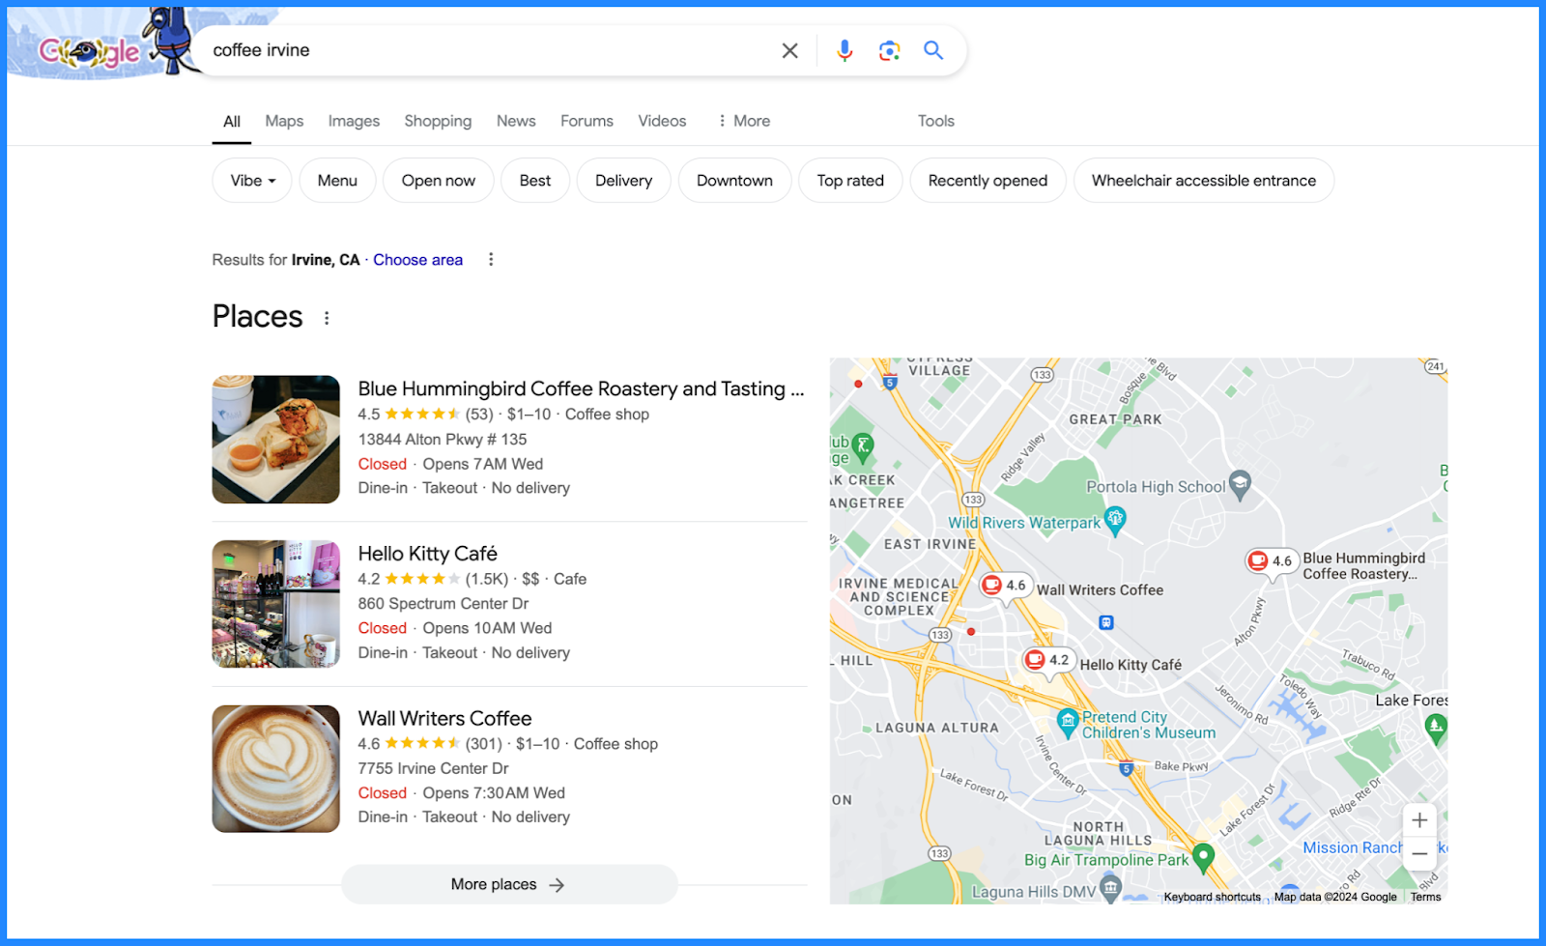
Task: Click Wall Writers Coffee 4.6 map pin
Action: tap(1004, 586)
